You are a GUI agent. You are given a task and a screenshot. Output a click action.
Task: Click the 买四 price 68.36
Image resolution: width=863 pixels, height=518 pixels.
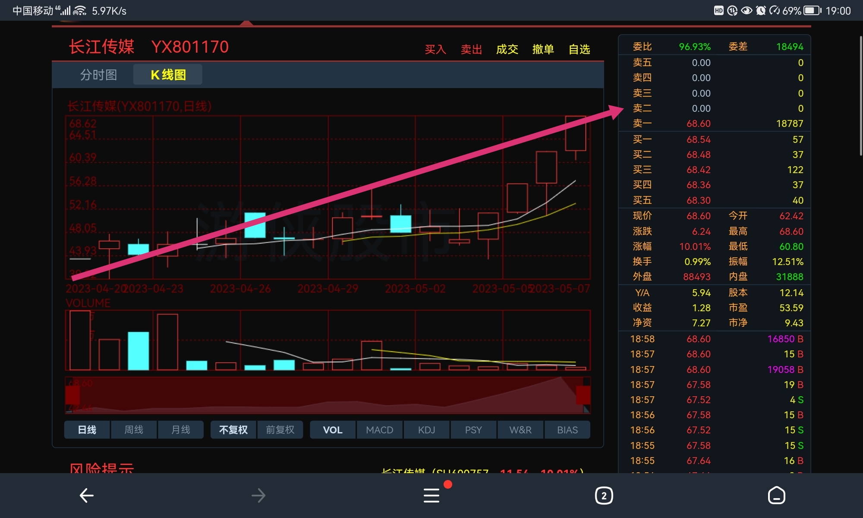tap(699, 185)
